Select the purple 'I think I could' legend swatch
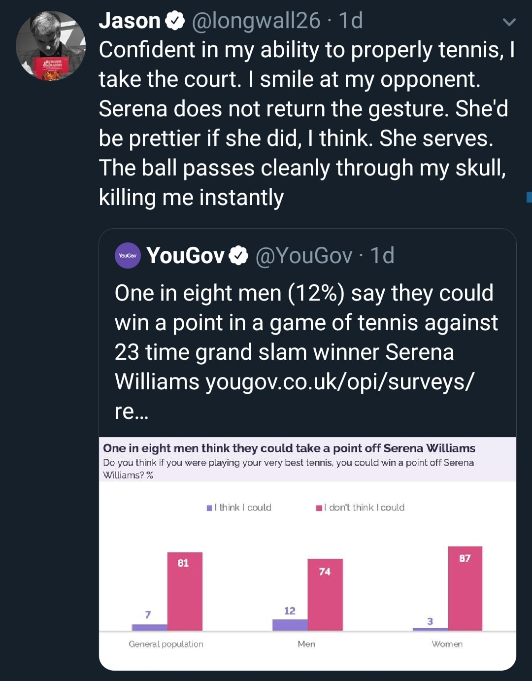 click(x=209, y=508)
